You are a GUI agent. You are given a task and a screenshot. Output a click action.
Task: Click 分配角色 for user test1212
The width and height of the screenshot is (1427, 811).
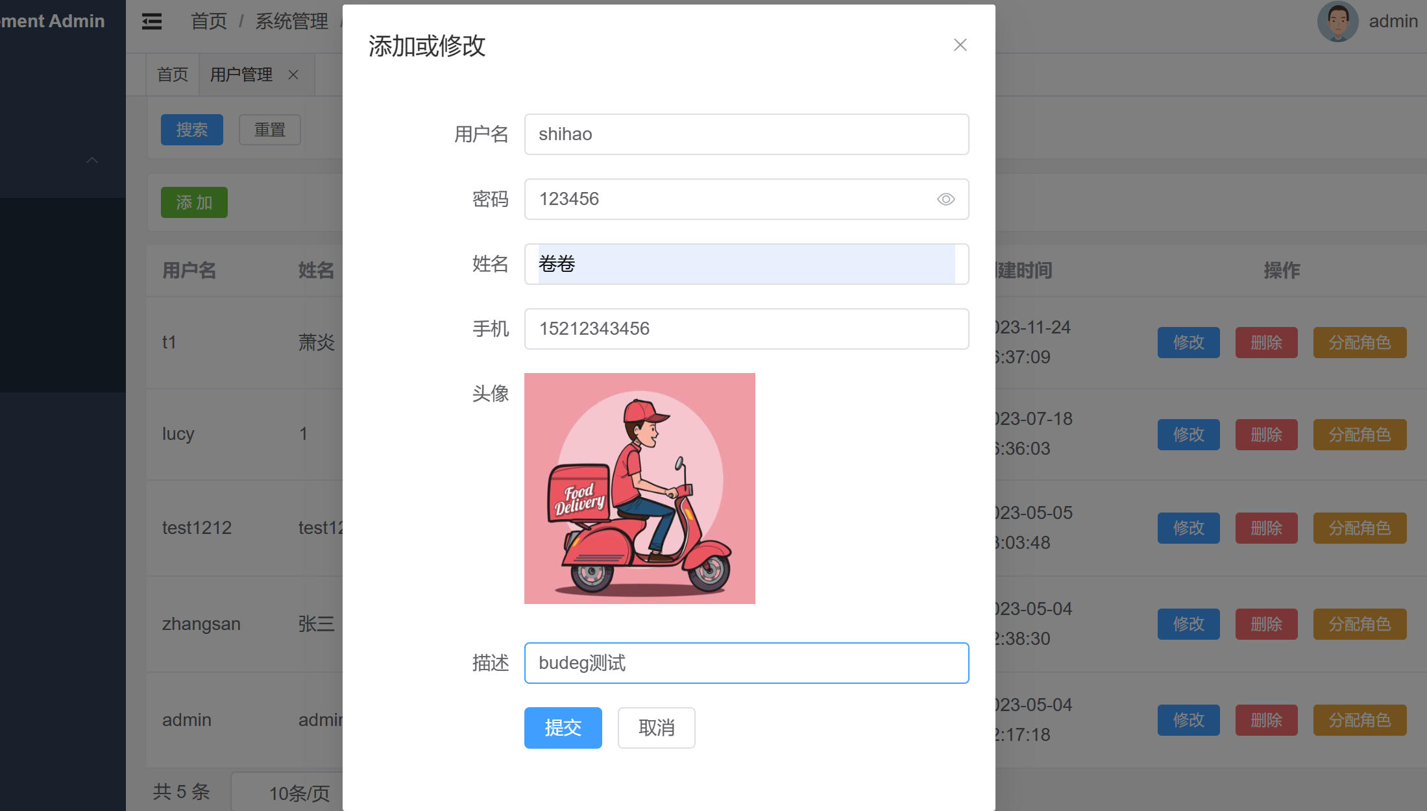pos(1360,528)
